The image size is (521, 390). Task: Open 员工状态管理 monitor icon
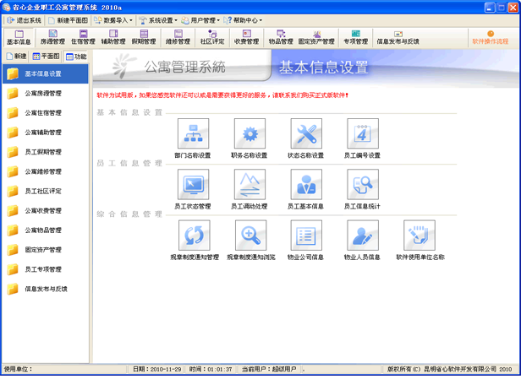pos(193,185)
